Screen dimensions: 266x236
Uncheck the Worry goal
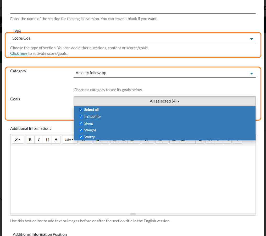[81, 137]
